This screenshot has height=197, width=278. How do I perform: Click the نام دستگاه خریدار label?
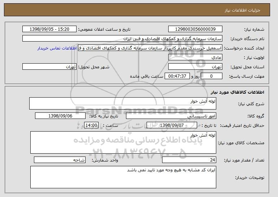pyautogui.click(x=247, y=39)
